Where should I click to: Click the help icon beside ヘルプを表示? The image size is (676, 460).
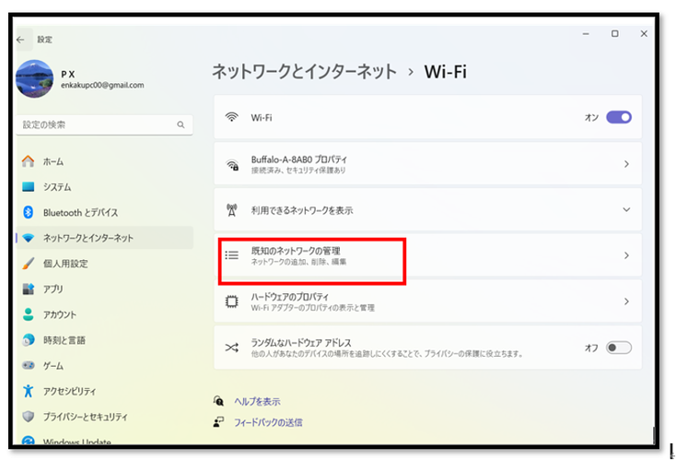(218, 401)
